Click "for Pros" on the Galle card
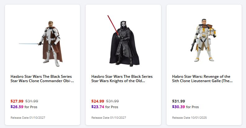 pyautogui.click(x=192, y=107)
